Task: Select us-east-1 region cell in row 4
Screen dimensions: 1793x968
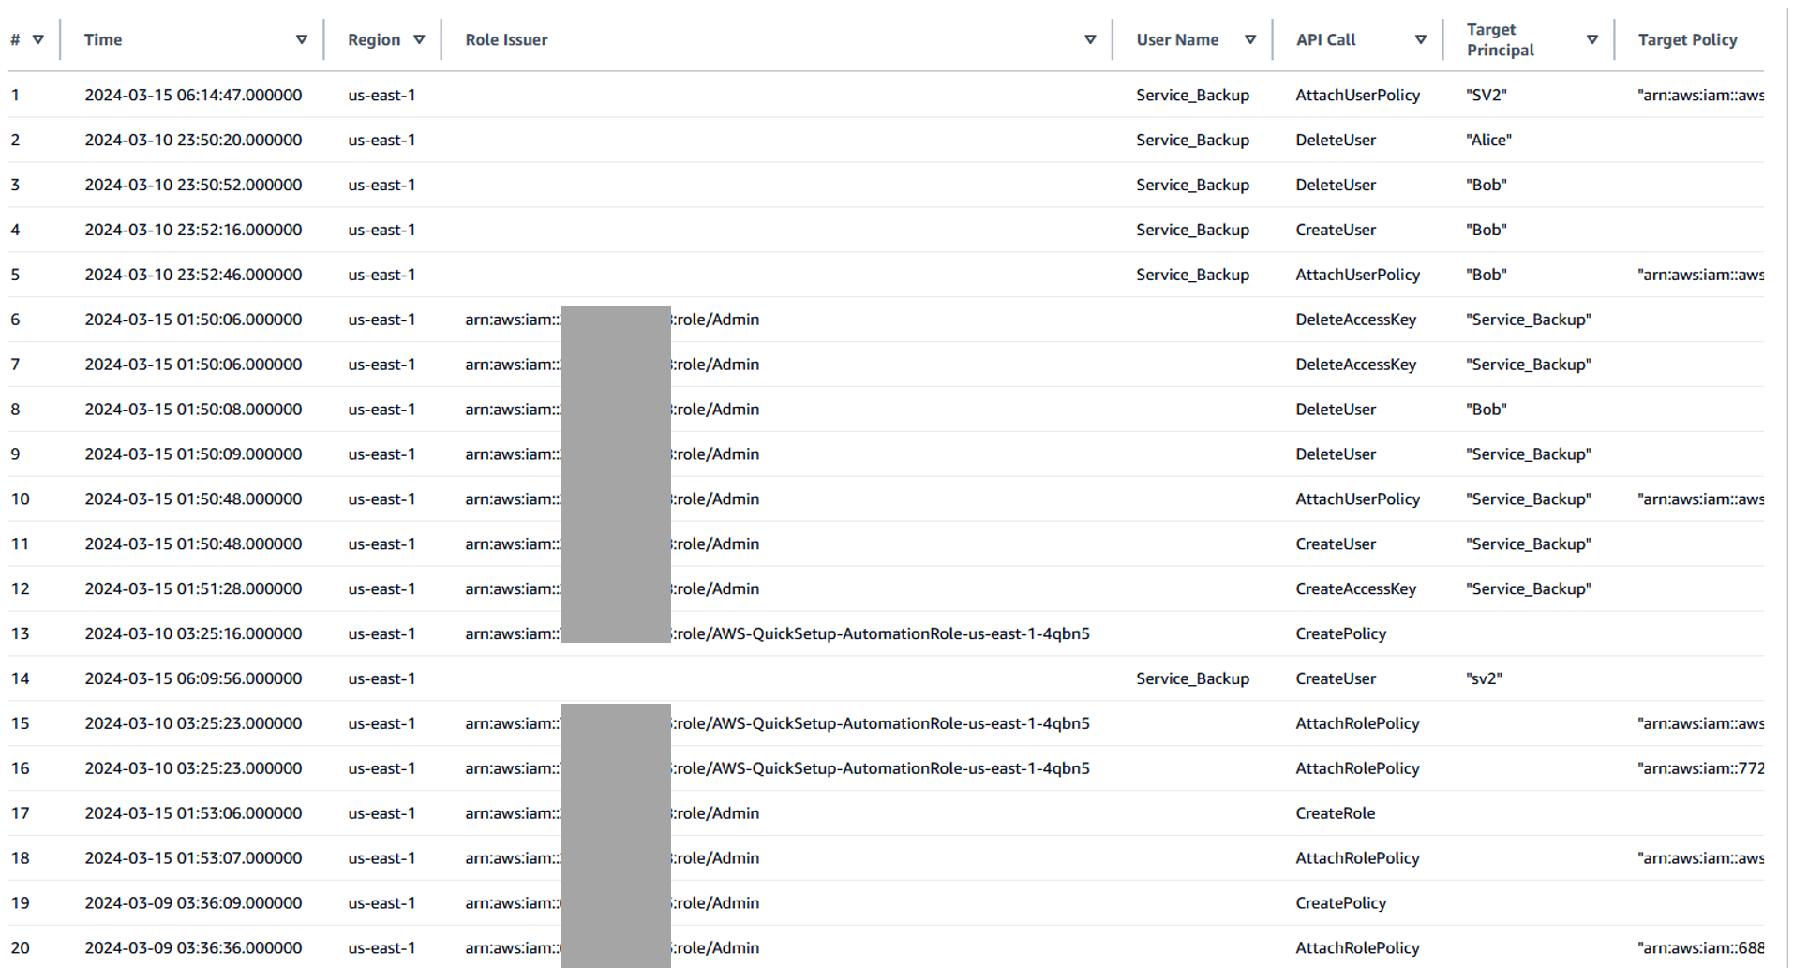Action: click(381, 230)
